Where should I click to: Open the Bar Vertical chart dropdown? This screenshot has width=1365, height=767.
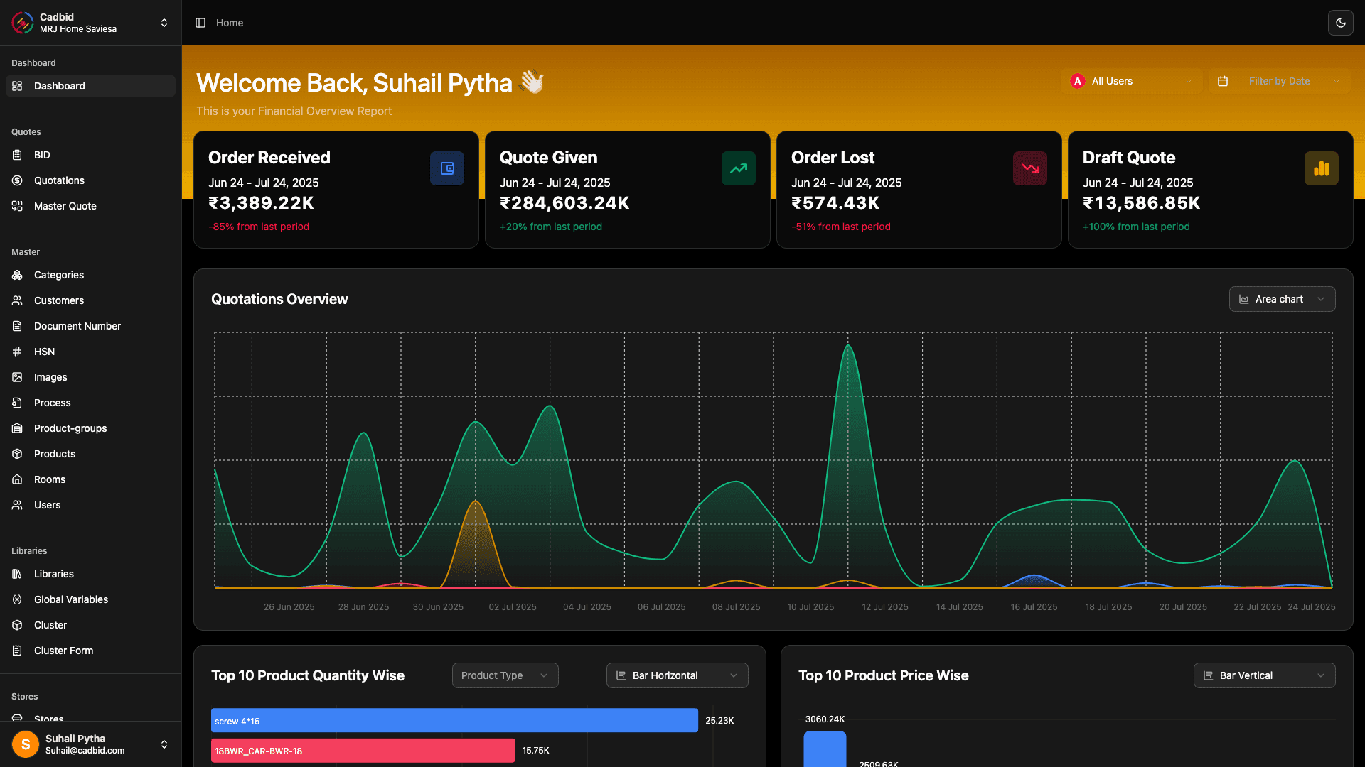click(x=1264, y=675)
